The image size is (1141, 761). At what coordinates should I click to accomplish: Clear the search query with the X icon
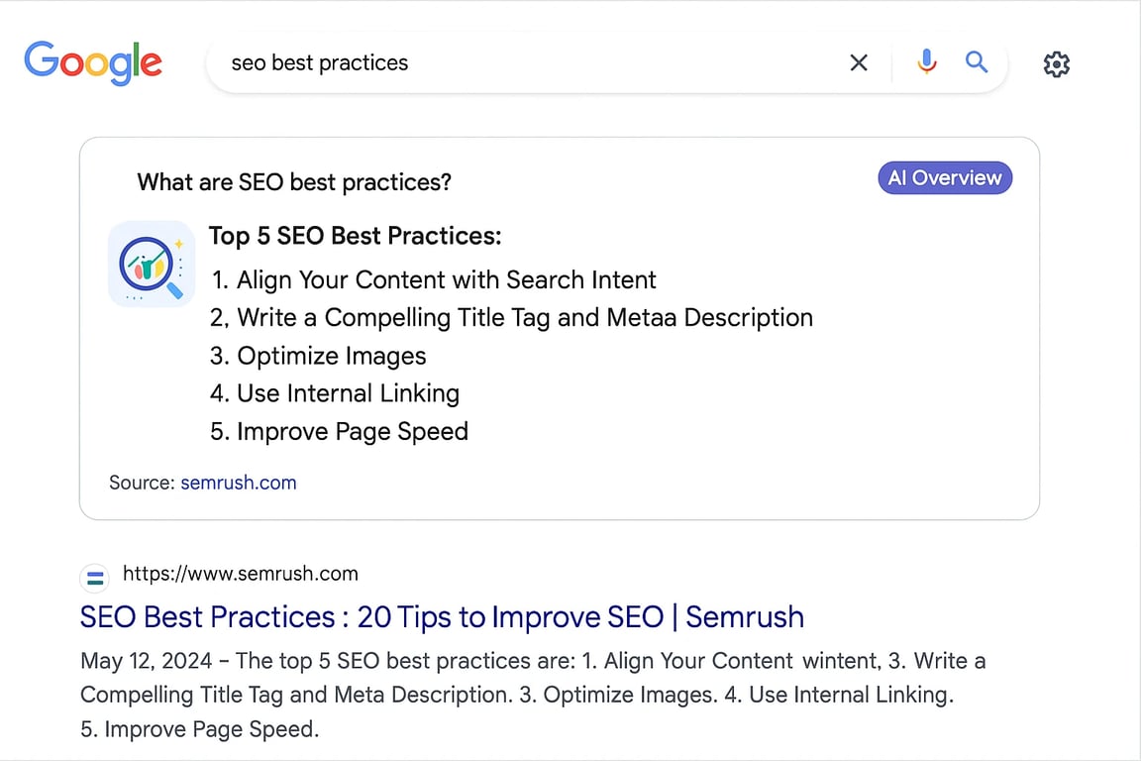coord(859,63)
